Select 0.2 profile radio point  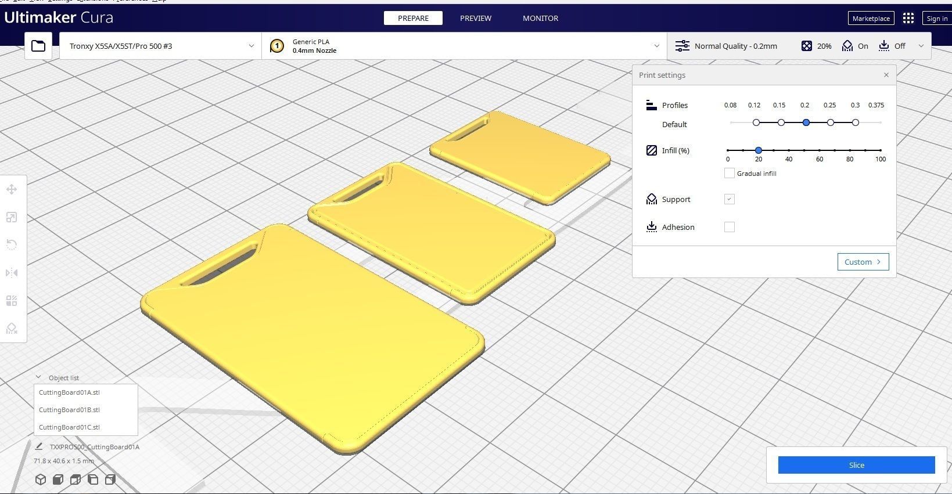806,122
